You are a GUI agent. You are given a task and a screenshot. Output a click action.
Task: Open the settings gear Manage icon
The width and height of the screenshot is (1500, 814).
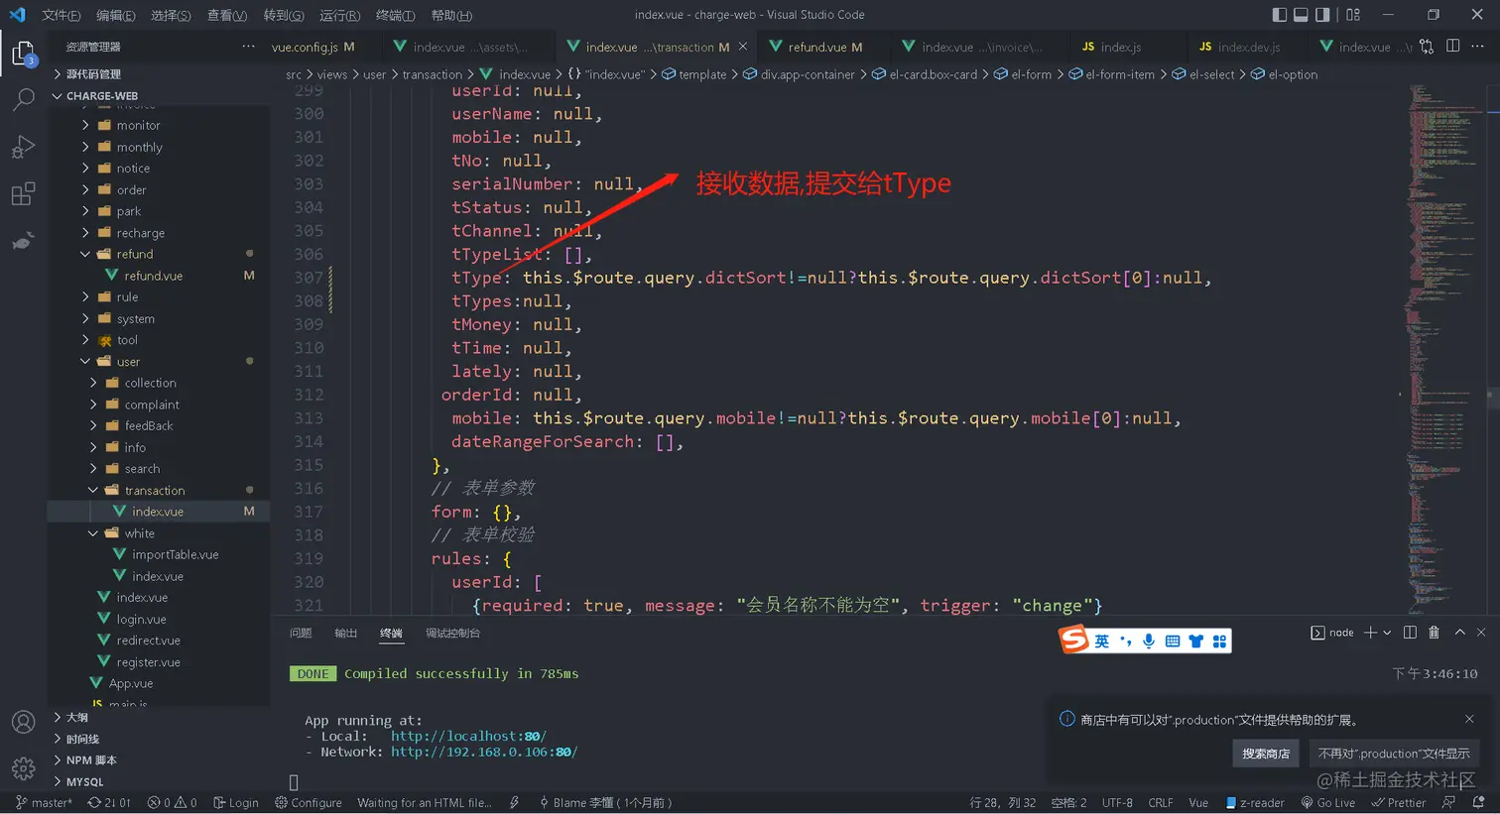click(x=23, y=768)
